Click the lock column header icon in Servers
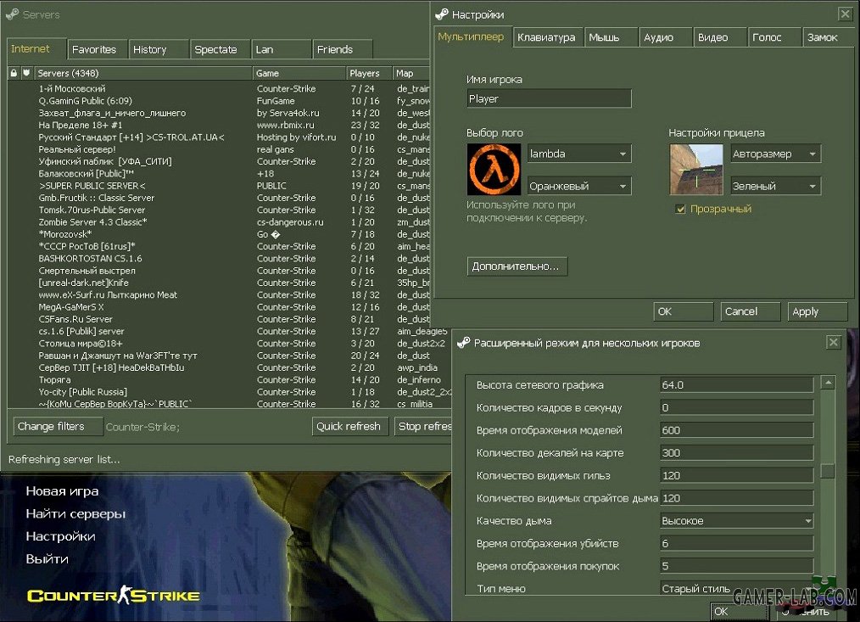 coord(14,73)
